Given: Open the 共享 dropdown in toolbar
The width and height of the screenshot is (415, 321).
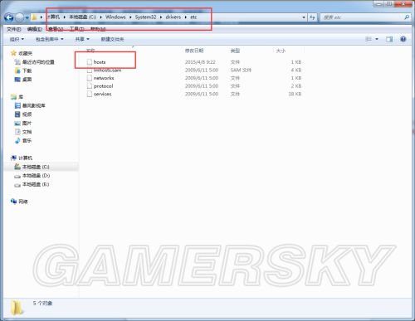Looking at the screenshot, I should coord(82,39).
